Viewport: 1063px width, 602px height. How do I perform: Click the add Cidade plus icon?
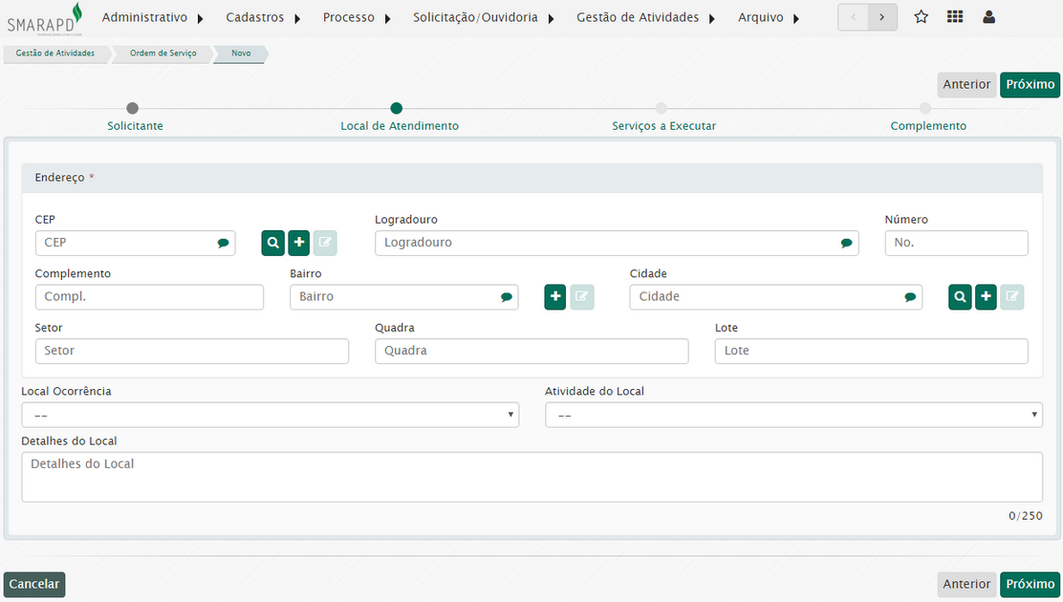[x=986, y=297]
